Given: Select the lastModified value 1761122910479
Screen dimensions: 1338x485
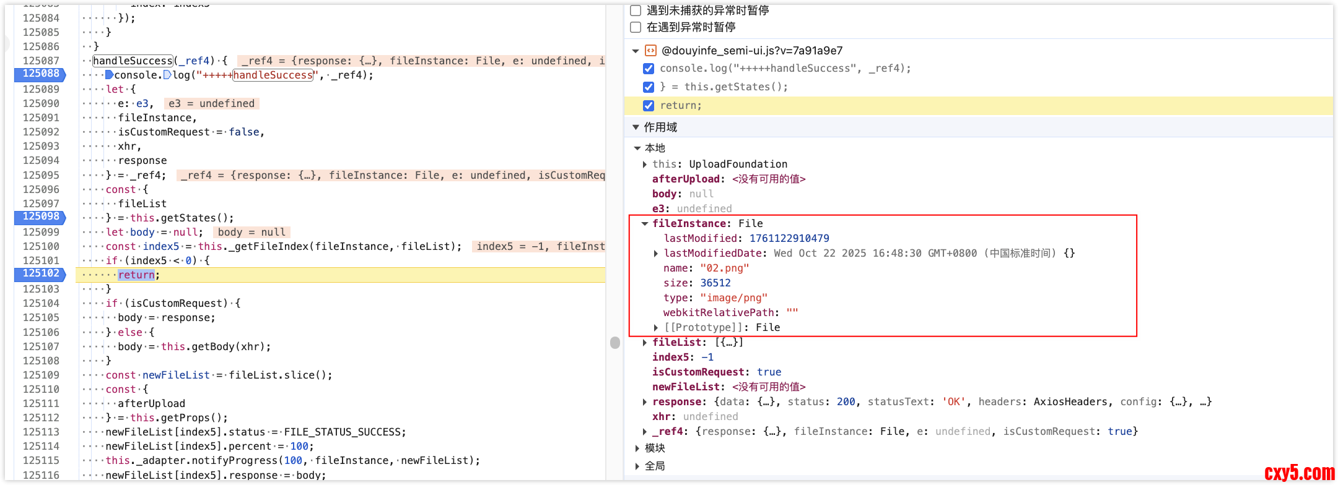Looking at the screenshot, I should [x=789, y=239].
